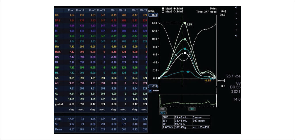Click the Max2 column header

point(92,10)
